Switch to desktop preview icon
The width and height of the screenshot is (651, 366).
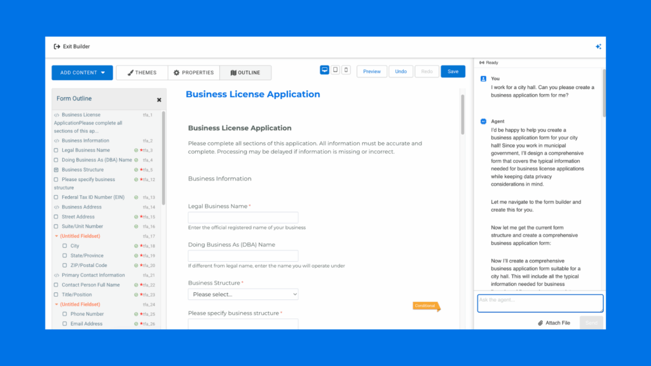[325, 71]
